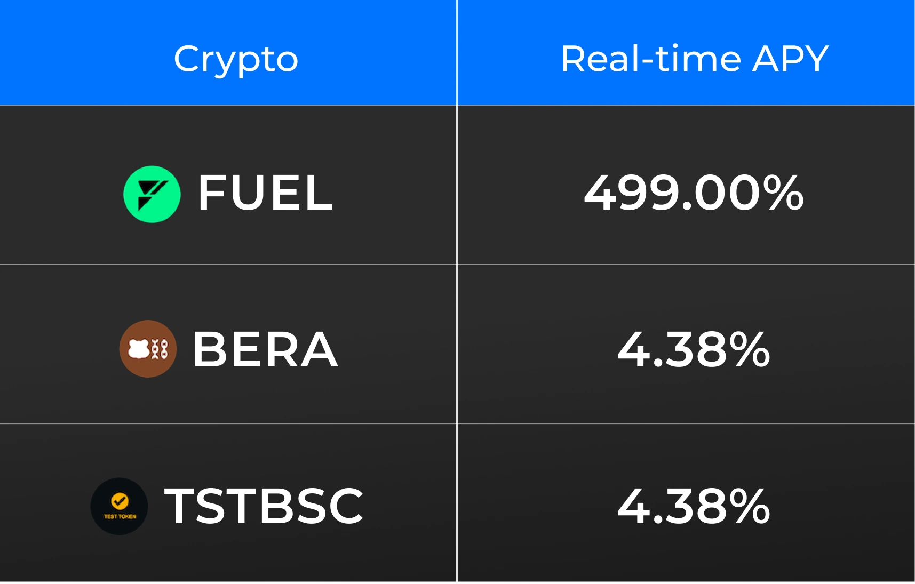Click the brown BERA bear logo
The height and width of the screenshot is (584, 915).
click(148, 349)
